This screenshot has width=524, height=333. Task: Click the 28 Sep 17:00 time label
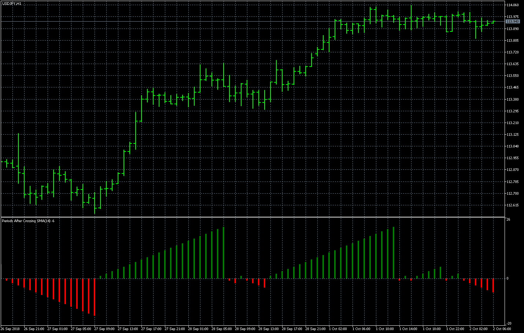(292, 329)
